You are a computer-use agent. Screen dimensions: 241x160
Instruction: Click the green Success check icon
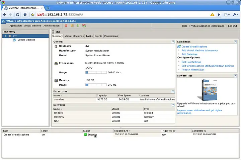[x=85, y=135]
